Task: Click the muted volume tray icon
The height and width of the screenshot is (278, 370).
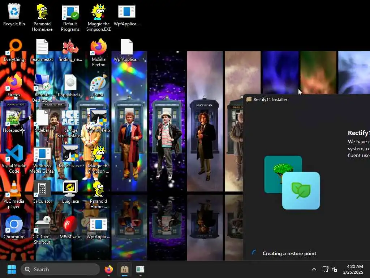Action: coord(335,269)
